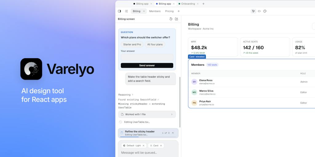Click the MS avatar for Marco Silva
Screen dimensions: 315x157
pyautogui.click(x=194, y=92)
